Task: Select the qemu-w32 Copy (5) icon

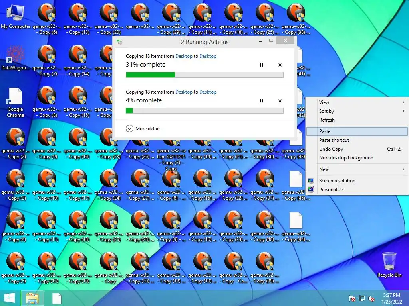Action: point(16,268)
